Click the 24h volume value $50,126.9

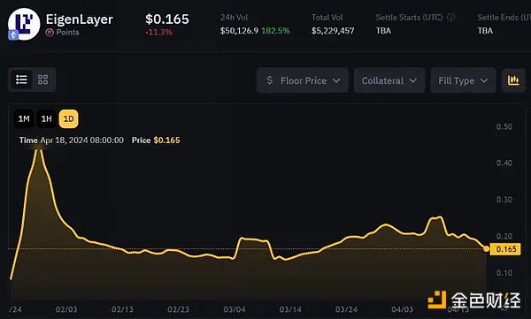[x=239, y=31]
